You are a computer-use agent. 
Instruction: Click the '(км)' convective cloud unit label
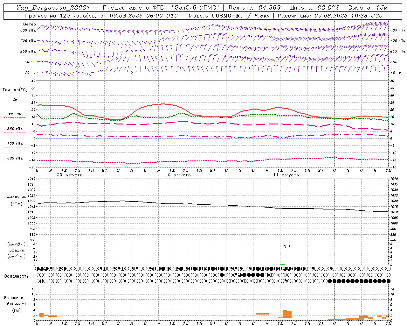tap(16, 310)
